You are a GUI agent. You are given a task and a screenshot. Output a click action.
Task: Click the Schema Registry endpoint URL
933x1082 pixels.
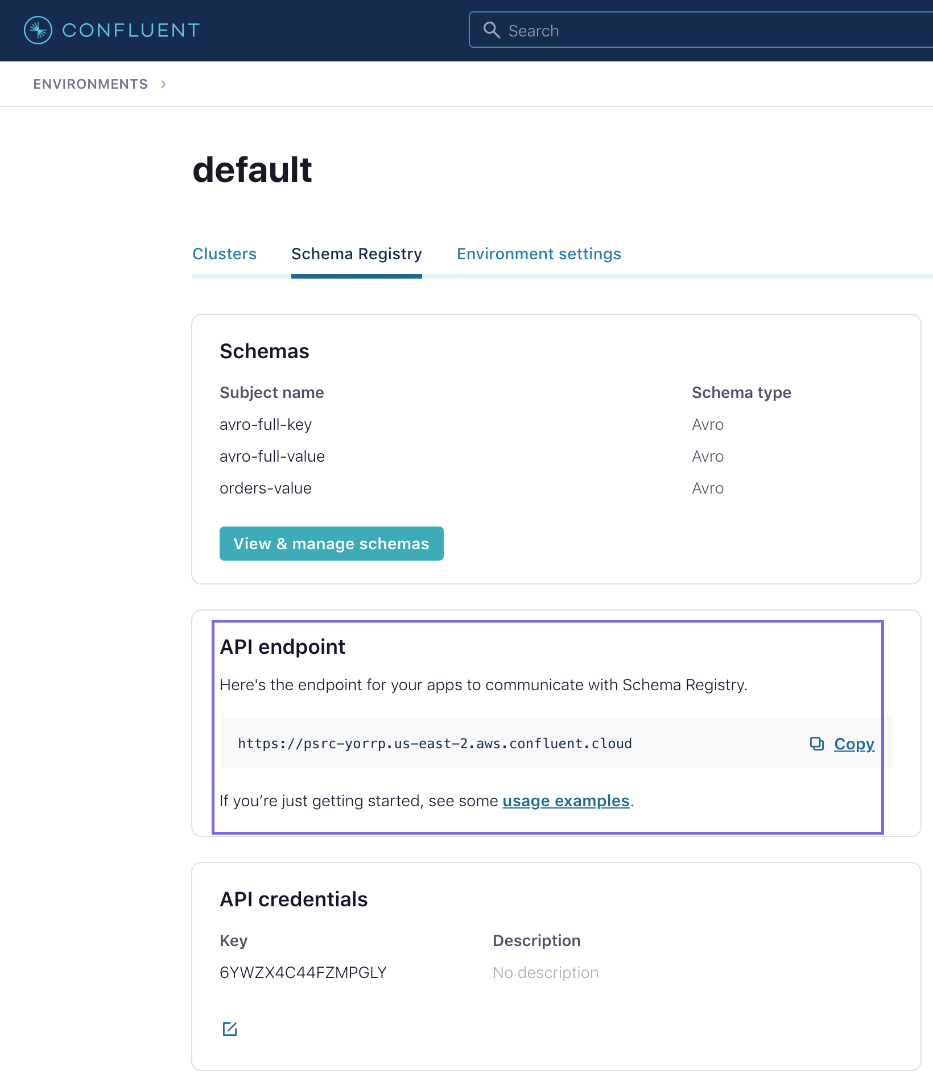435,744
